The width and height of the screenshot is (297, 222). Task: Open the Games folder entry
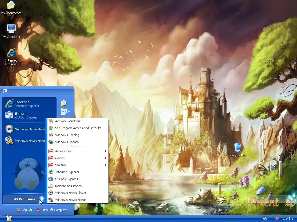(78, 158)
